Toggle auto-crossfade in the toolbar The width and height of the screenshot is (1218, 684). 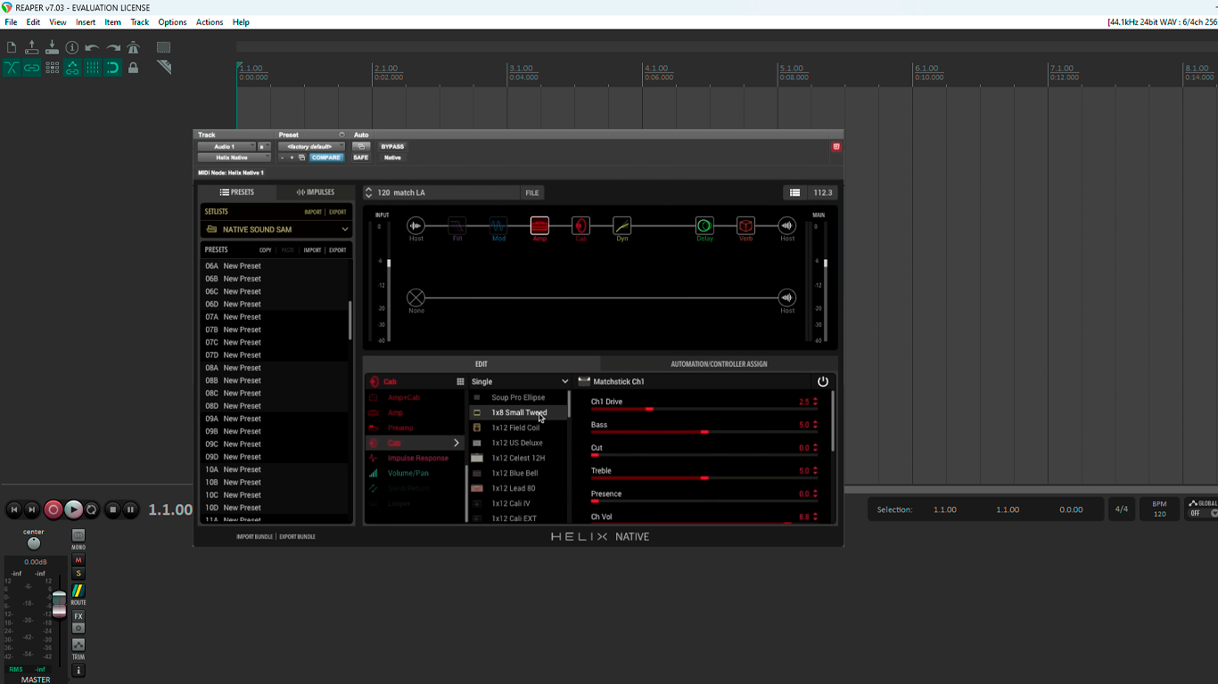[x=12, y=68]
